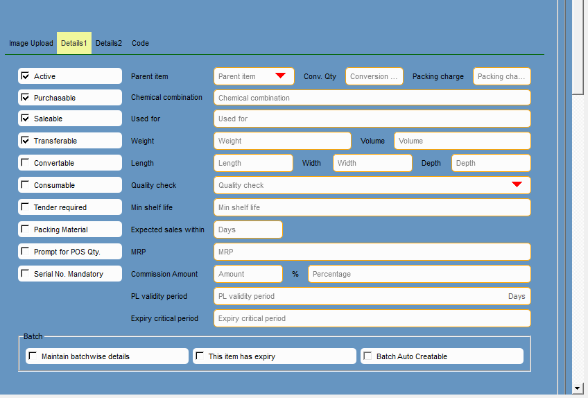588x398 pixels.
Task: Click the Packing charge input field
Action: tap(501, 76)
